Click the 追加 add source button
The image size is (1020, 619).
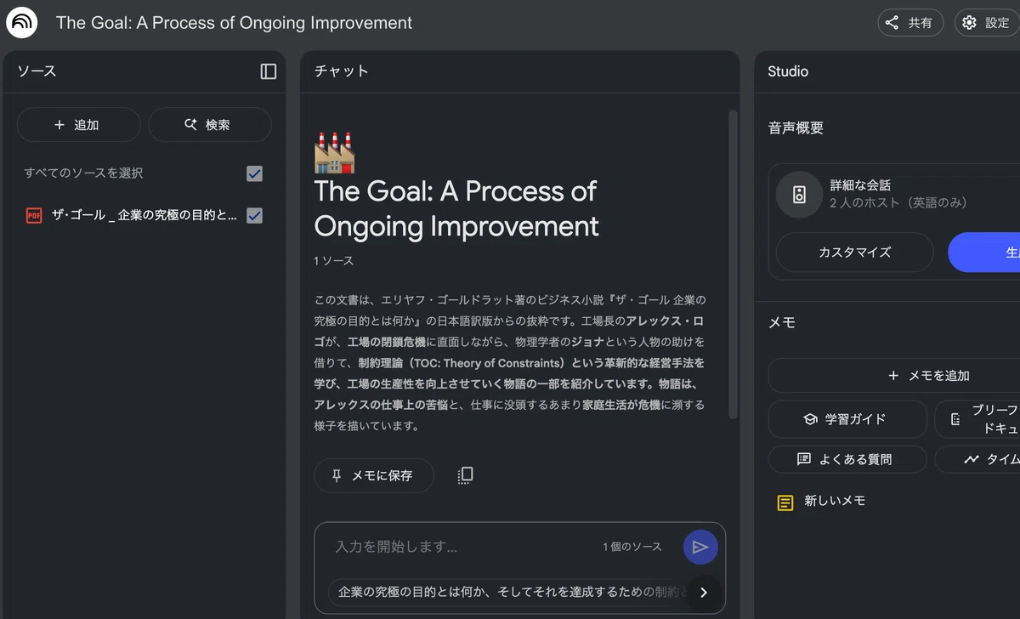tap(78, 125)
